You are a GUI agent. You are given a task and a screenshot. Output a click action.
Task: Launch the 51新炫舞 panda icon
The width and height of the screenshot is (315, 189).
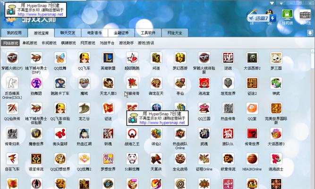132,159
